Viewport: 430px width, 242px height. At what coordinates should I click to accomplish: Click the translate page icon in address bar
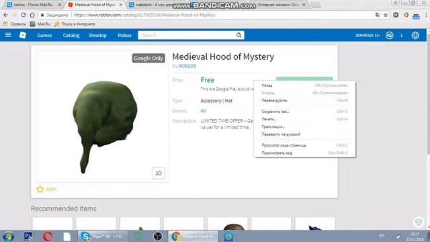click(x=378, y=15)
